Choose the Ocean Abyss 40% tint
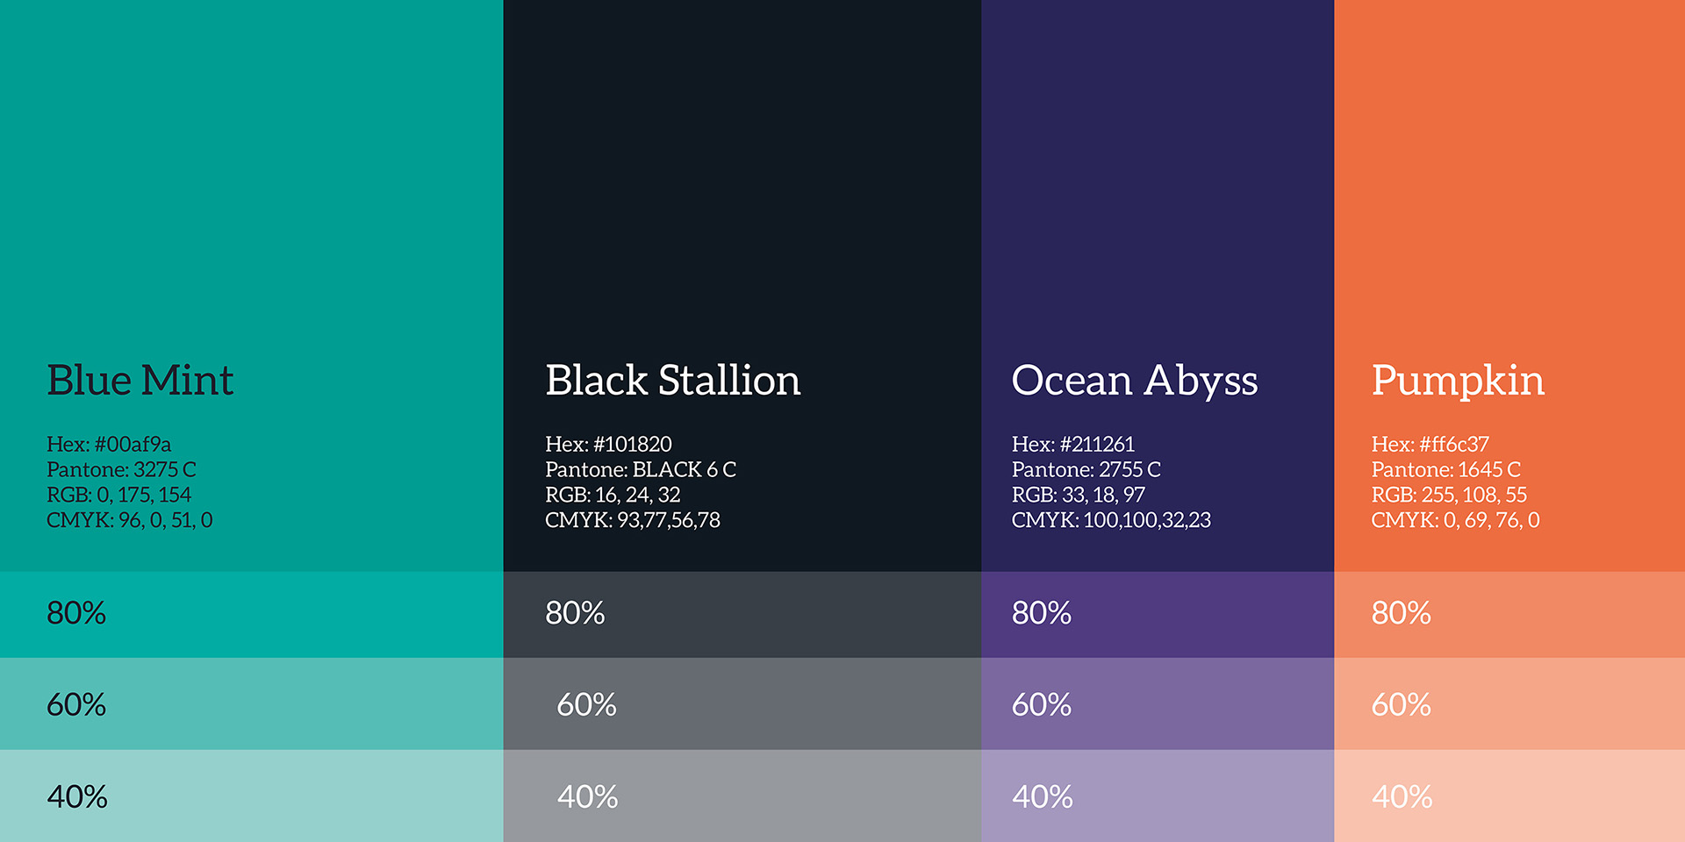 click(x=1158, y=796)
